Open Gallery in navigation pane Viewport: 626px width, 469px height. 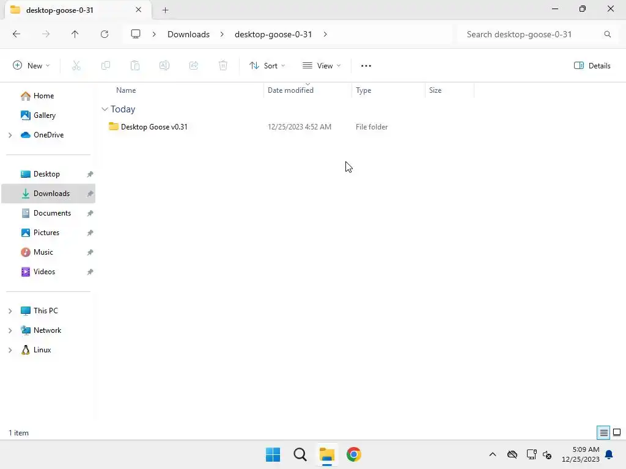(44, 115)
